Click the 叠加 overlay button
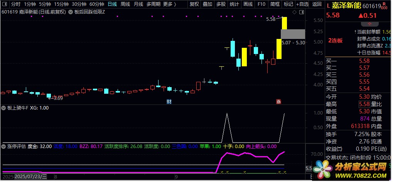Viewport: 393px width, 182px height. (x=207, y=4)
